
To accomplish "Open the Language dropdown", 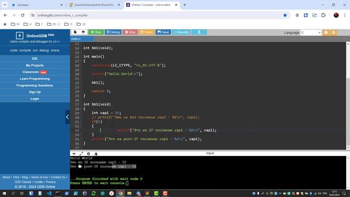I will coord(311,33).
